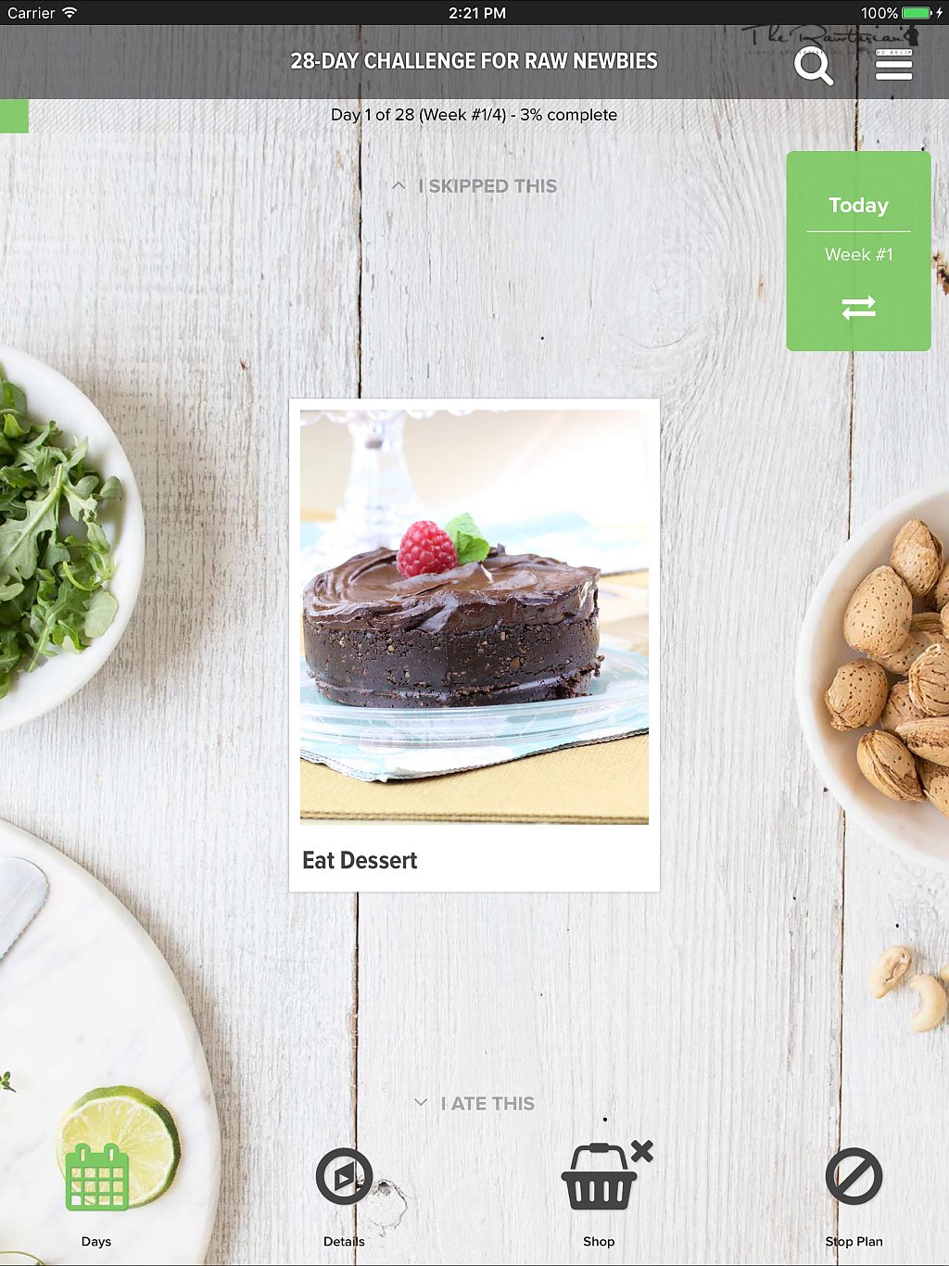
Task: Click the 28-Day Challenge header title
Action: pos(474,61)
